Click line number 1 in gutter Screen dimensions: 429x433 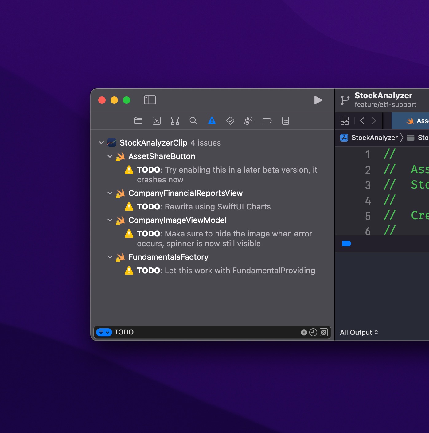pos(368,154)
